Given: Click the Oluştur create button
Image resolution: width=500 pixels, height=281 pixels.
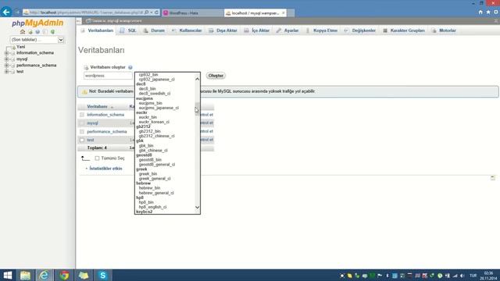Looking at the screenshot, I should tap(216, 76).
